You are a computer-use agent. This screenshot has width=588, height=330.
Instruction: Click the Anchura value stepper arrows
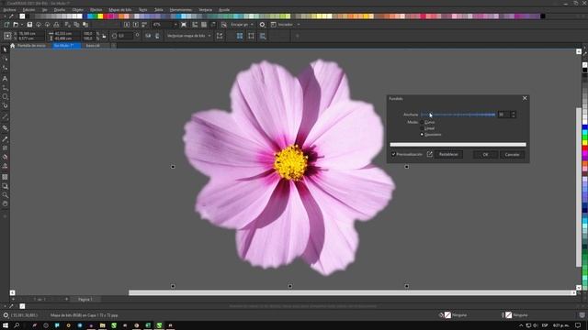coord(513,115)
